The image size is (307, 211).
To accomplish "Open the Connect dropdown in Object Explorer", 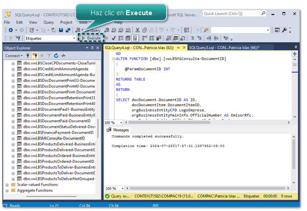I will coord(14,56).
